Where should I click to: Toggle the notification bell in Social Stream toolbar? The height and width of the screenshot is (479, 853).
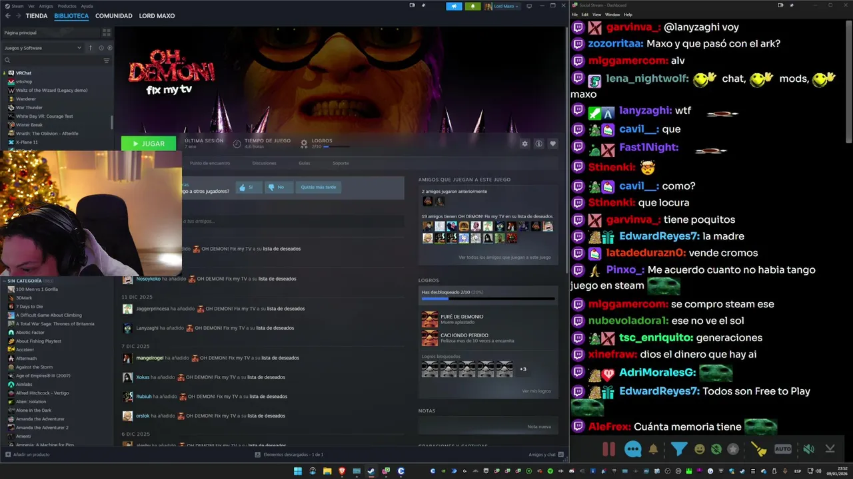[653, 449]
